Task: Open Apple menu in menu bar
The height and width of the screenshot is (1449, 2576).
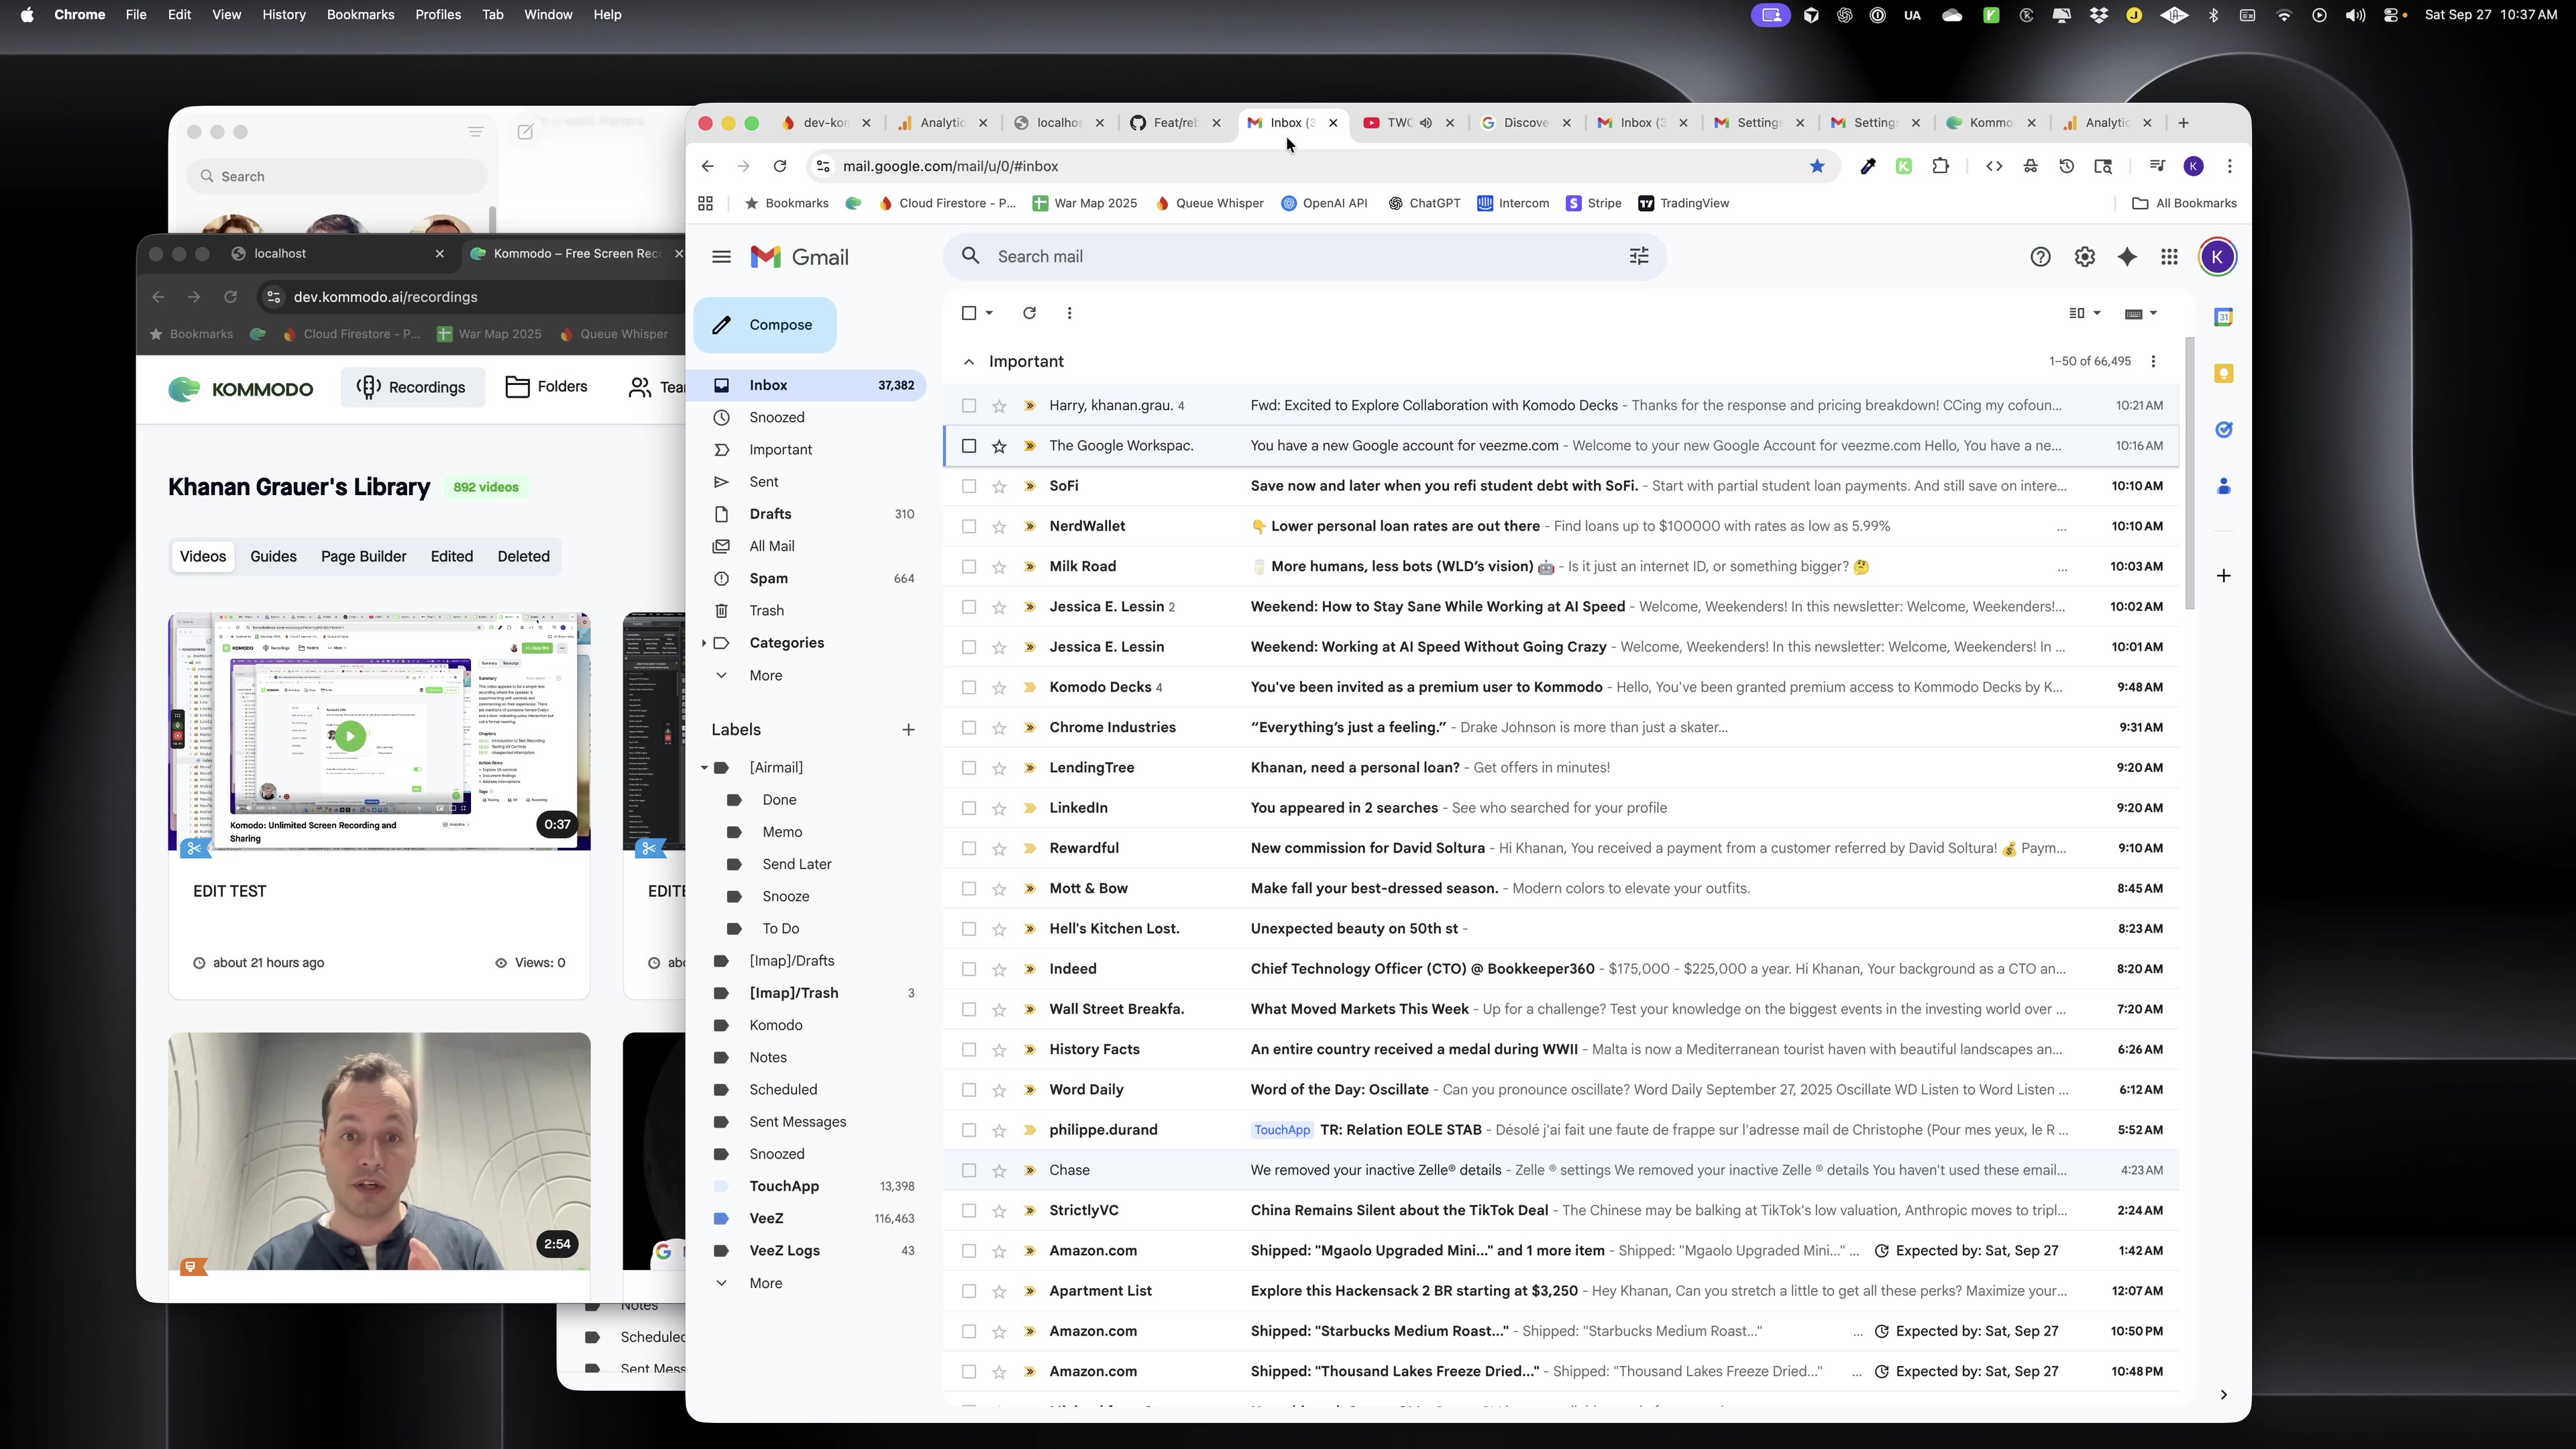Action: click(x=27, y=15)
